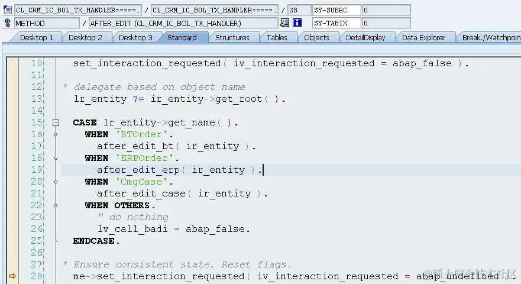Viewport: 521px width, 284px height.
Task: Click the after_edit_bt method call
Action: [x=176, y=146]
